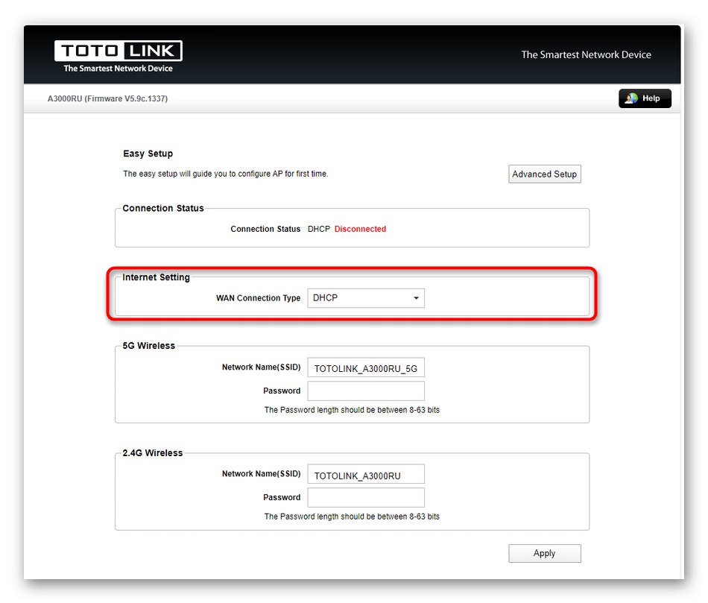Click the Easy Setup heading
The width and height of the screenshot is (708, 603).
coord(148,154)
